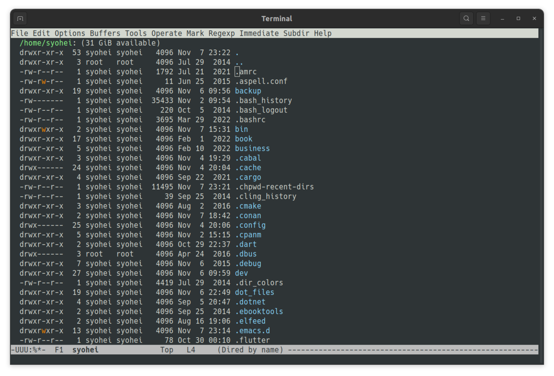Click the syohei buffer name in mode line

point(85,349)
